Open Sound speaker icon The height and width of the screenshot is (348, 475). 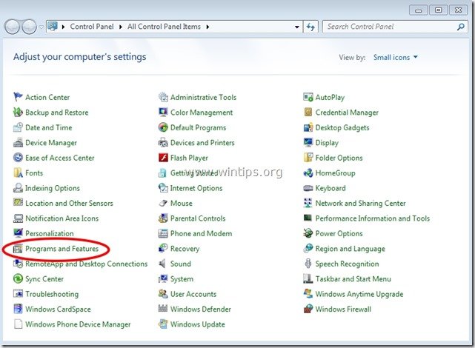coord(163,264)
